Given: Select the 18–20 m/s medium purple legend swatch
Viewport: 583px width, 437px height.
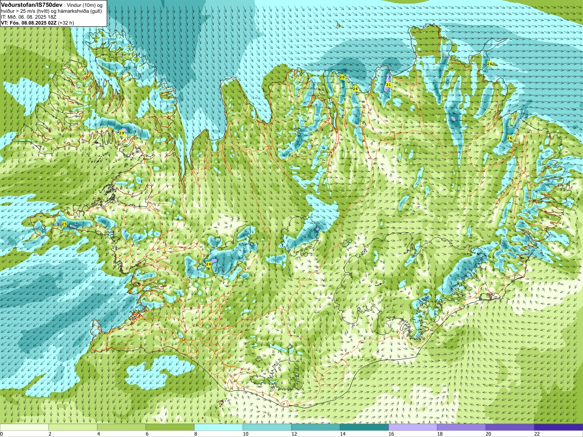Looking at the screenshot, I should coord(461,427).
